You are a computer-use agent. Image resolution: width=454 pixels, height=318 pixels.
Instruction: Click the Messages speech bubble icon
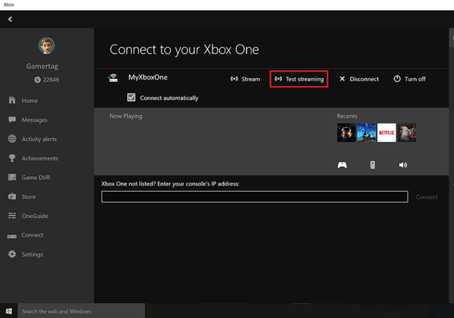pos(12,120)
